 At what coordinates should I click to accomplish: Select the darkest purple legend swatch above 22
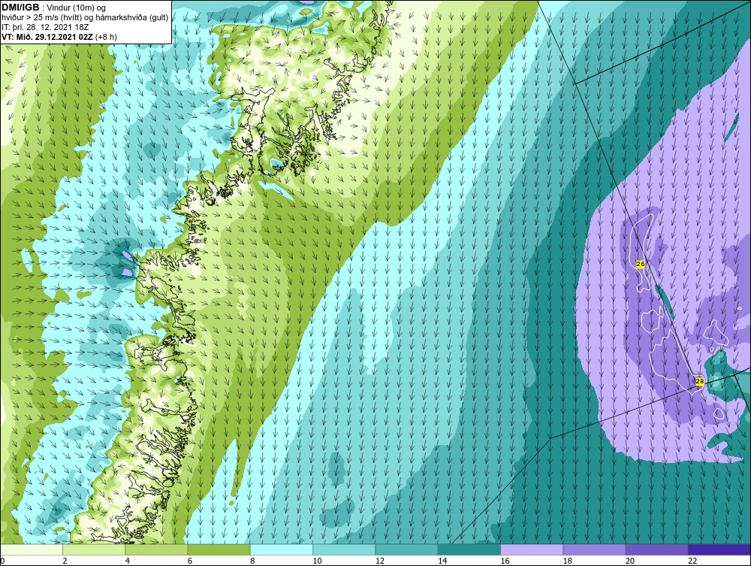click(x=719, y=549)
